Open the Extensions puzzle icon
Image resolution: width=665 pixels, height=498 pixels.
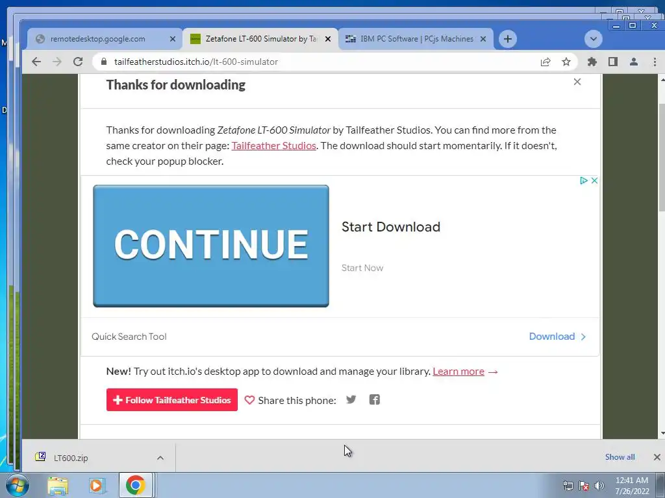click(592, 62)
